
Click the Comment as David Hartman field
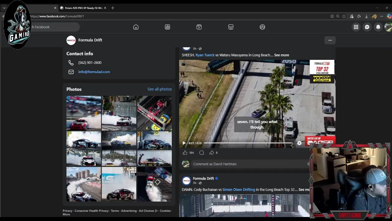click(250, 164)
